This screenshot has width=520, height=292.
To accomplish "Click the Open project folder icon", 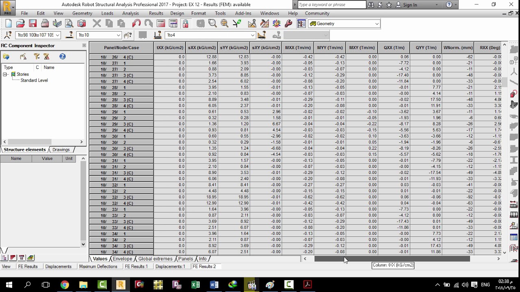I will [20, 24].
